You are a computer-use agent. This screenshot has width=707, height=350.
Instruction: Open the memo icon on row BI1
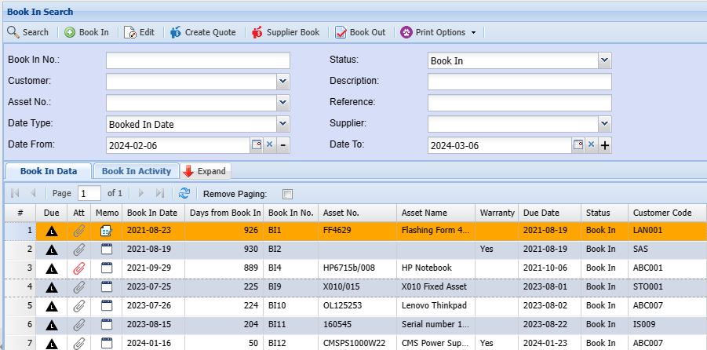click(x=106, y=231)
